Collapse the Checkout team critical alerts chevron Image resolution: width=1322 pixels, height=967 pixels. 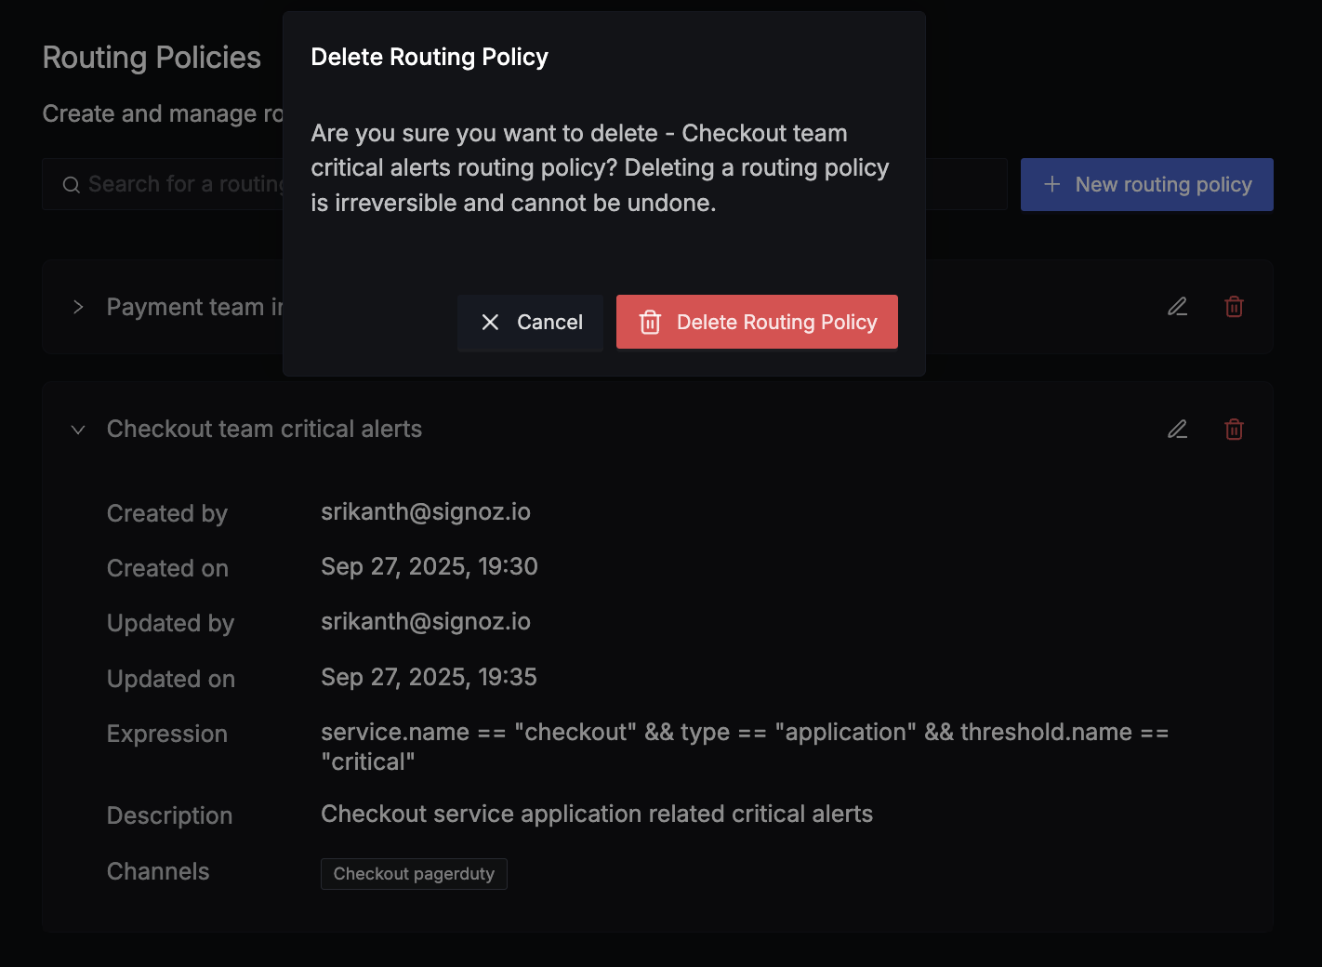78,430
